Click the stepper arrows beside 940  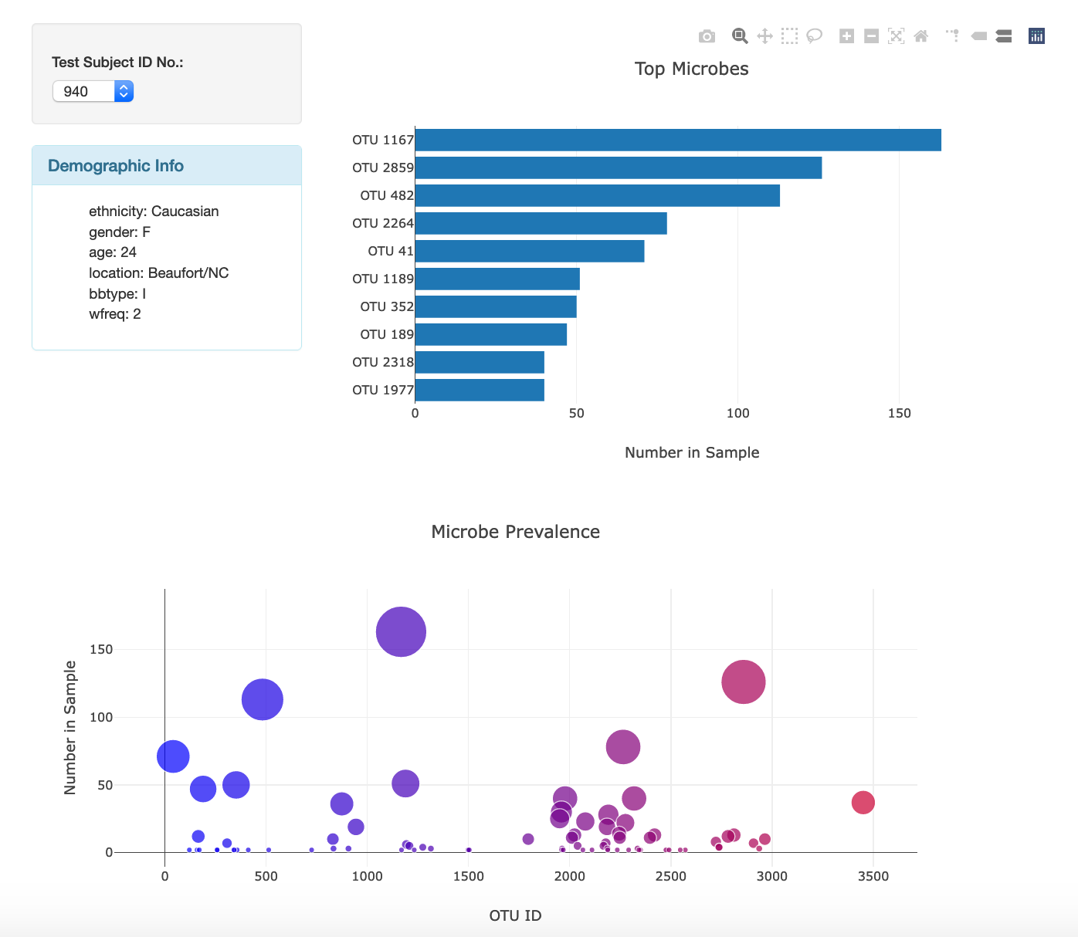(124, 91)
